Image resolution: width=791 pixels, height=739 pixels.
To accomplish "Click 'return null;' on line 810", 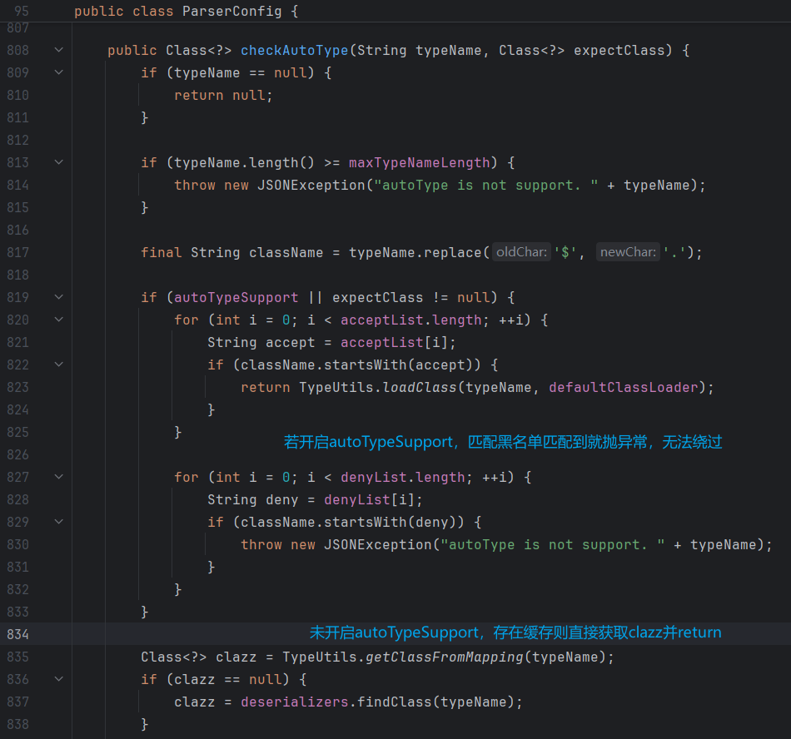I will point(223,95).
